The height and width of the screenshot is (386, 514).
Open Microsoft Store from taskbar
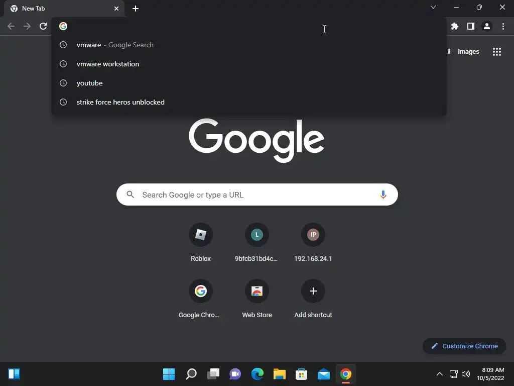(301, 374)
